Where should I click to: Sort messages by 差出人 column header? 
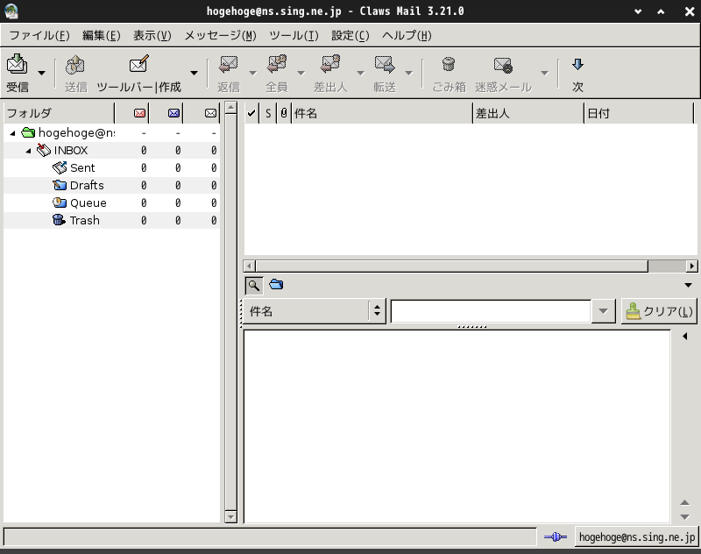(x=528, y=113)
